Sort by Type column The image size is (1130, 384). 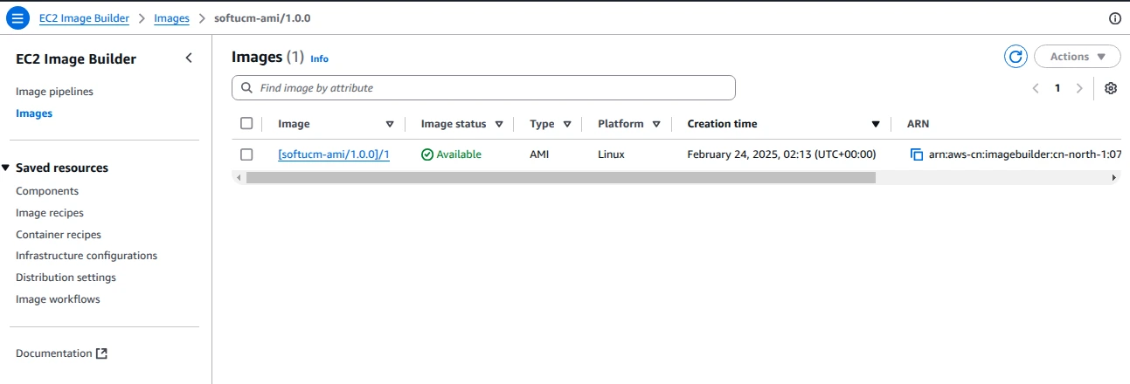(567, 124)
